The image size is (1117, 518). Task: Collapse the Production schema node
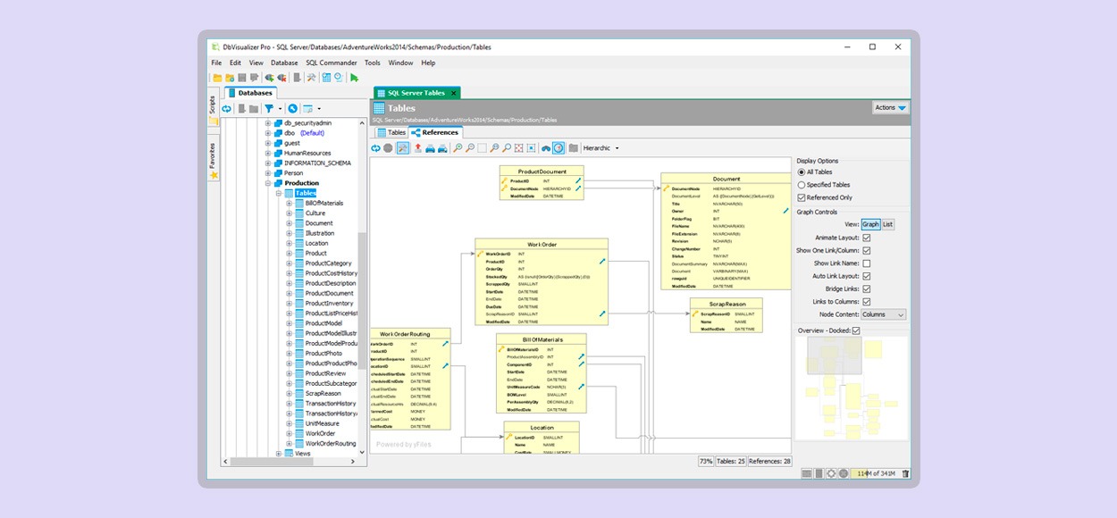coord(268,183)
